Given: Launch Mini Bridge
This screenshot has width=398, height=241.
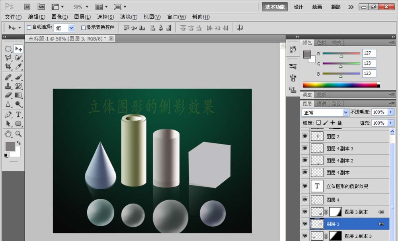Looking at the screenshot, I should (x=41, y=7).
